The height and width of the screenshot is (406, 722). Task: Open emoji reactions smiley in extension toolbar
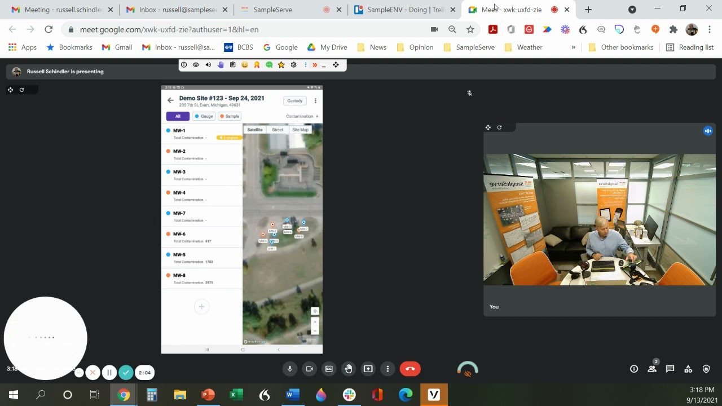point(244,65)
